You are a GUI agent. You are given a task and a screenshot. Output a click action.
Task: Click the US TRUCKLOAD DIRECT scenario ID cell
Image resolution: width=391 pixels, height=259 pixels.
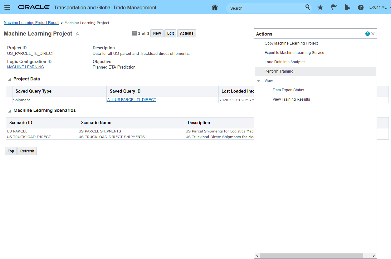click(42, 137)
